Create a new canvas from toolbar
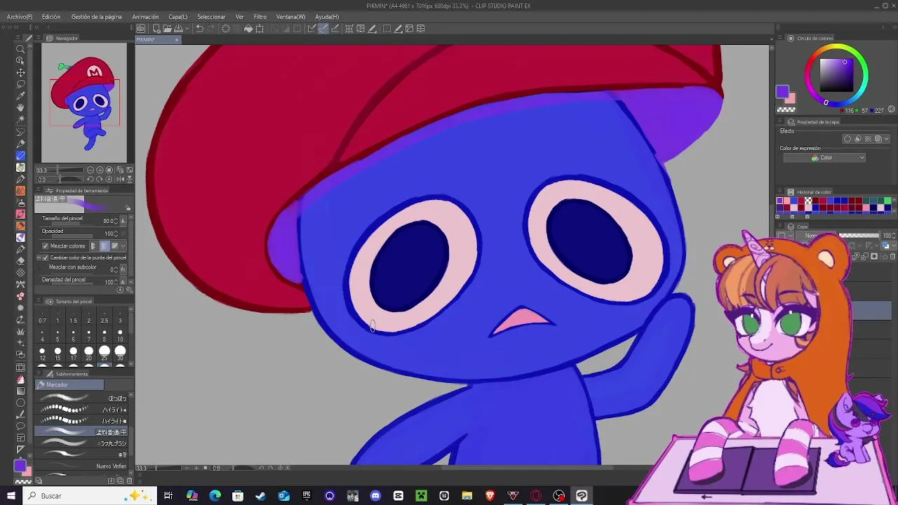The height and width of the screenshot is (505, 898). pyautogui.click(x=156, y=28)
